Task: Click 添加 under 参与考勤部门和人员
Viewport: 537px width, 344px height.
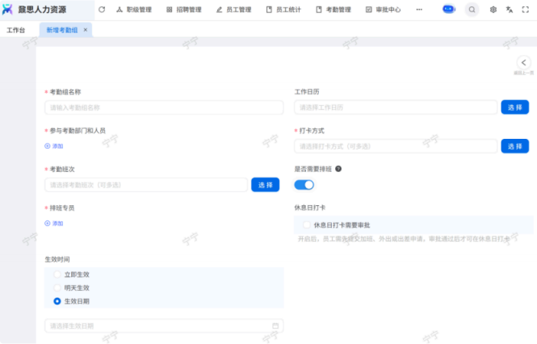Action: pos(54,146)
